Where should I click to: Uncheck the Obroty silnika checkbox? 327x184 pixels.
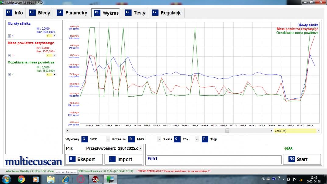9,36
